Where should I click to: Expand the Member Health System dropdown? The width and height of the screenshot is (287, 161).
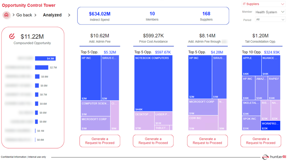270,12
